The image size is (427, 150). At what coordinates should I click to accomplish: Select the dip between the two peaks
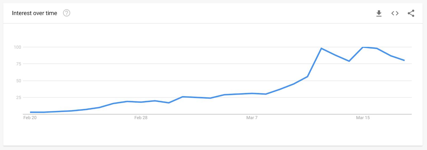coord(349,61)
